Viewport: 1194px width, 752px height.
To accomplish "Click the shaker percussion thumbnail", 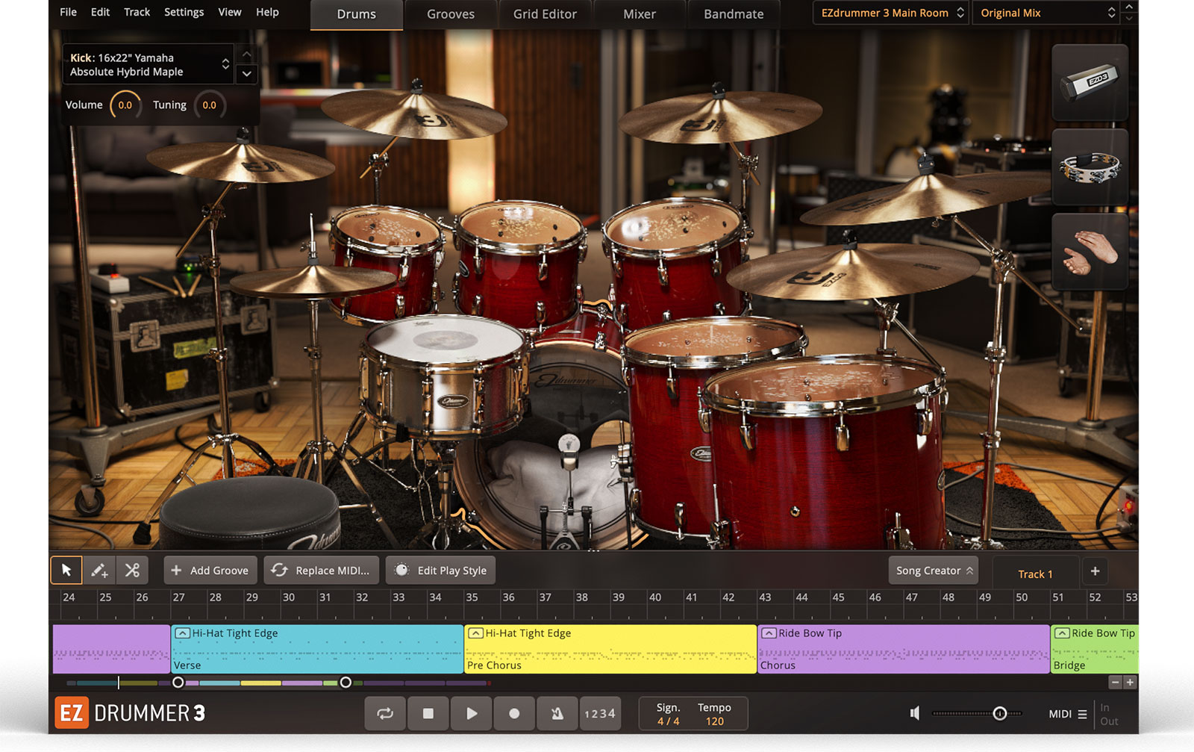I will (x=1090, y=82).
